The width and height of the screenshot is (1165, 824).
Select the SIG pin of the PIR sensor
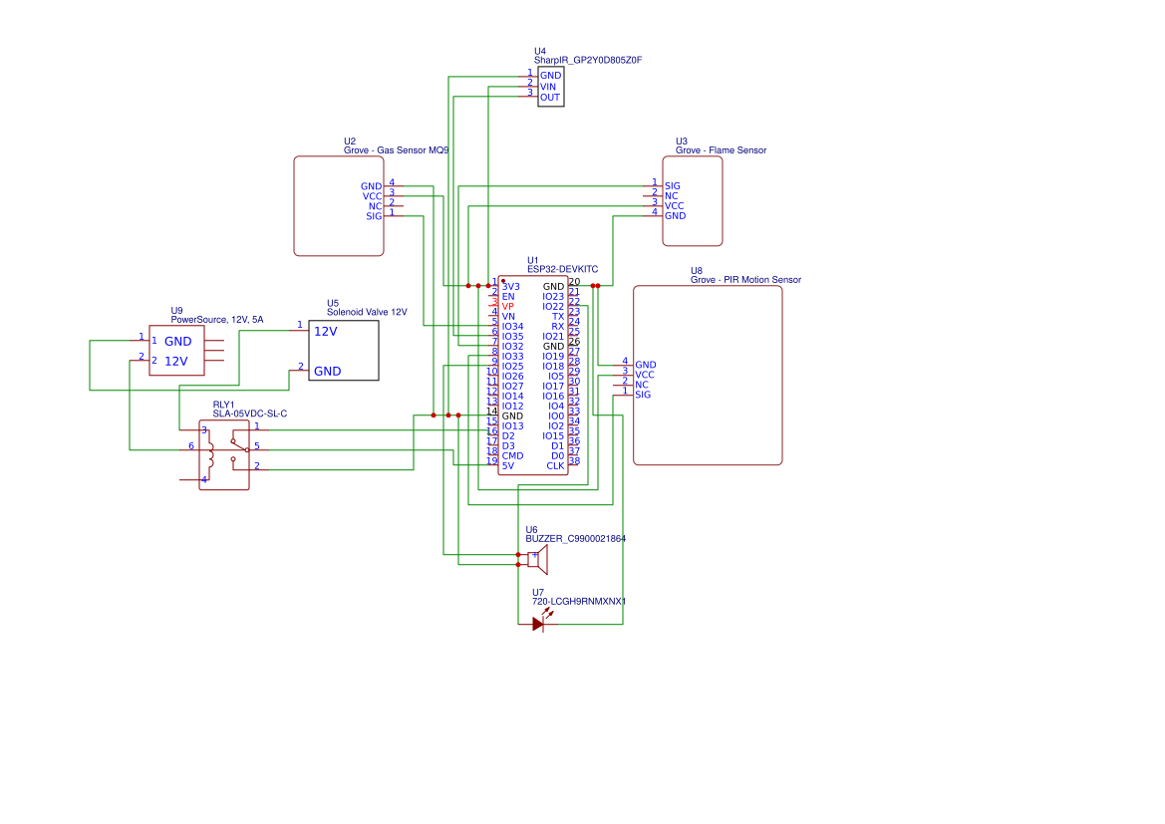click(643, 396)
